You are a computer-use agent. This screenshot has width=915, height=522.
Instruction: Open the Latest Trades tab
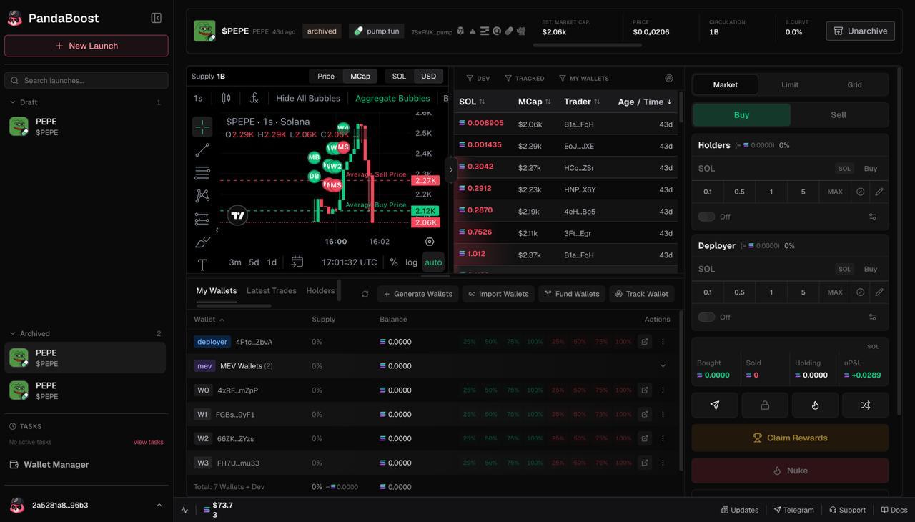pyautogui.click(x=272, y=291)
